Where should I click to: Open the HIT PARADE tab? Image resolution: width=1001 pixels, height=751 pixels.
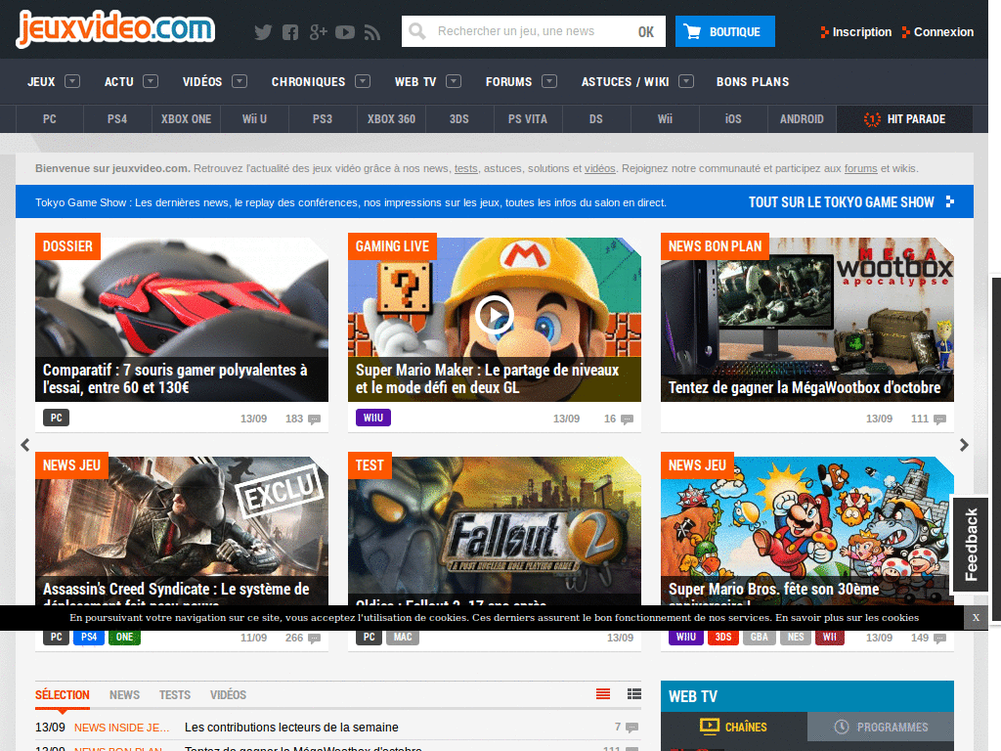904,118
